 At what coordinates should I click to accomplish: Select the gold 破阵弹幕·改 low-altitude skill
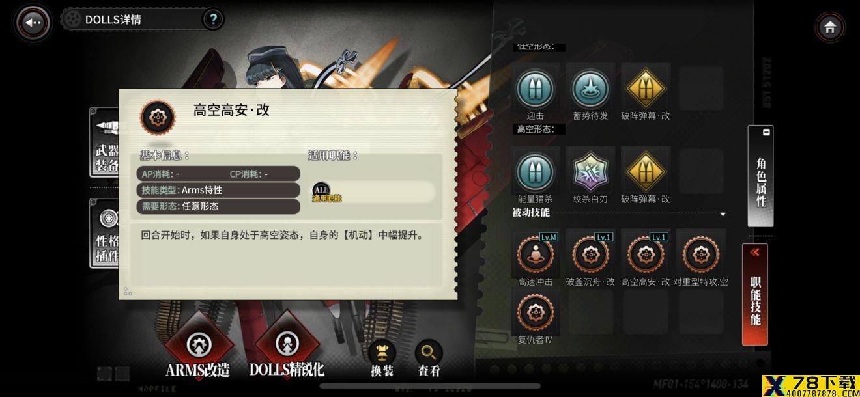coord(645,89)
